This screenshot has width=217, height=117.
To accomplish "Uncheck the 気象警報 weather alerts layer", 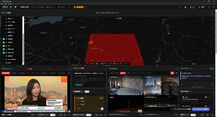I will (x=4, y=39).
